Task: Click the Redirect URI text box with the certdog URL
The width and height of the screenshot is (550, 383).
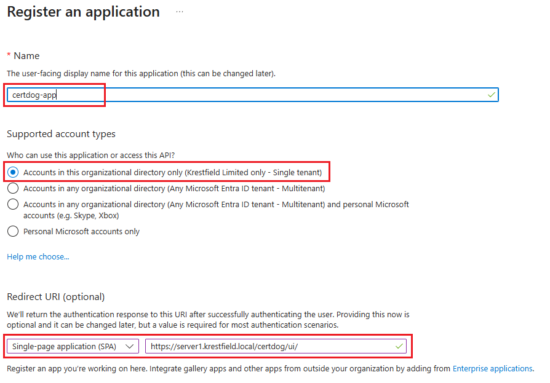Action: pyautogui.click(x=271, y=346)
